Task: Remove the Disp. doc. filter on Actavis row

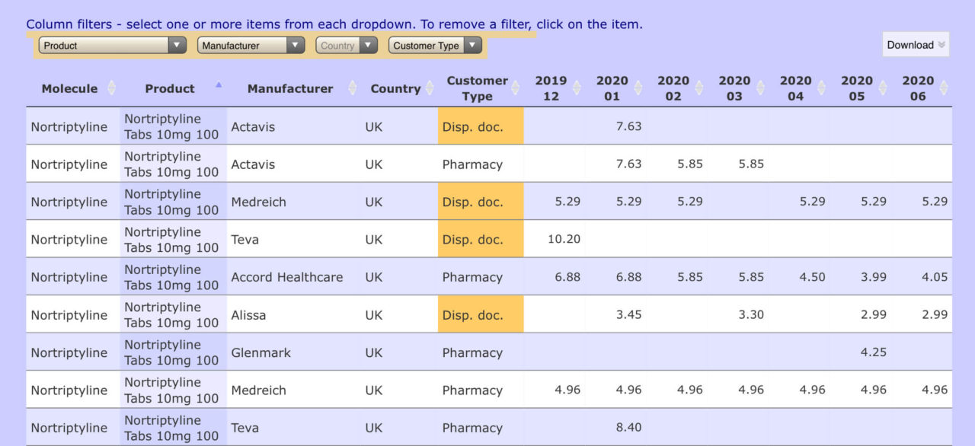Action: tap(480, 126)
